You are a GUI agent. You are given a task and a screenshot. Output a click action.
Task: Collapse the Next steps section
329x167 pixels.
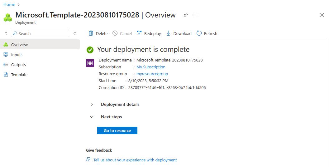pyautogui.click(x=92, y=117)
